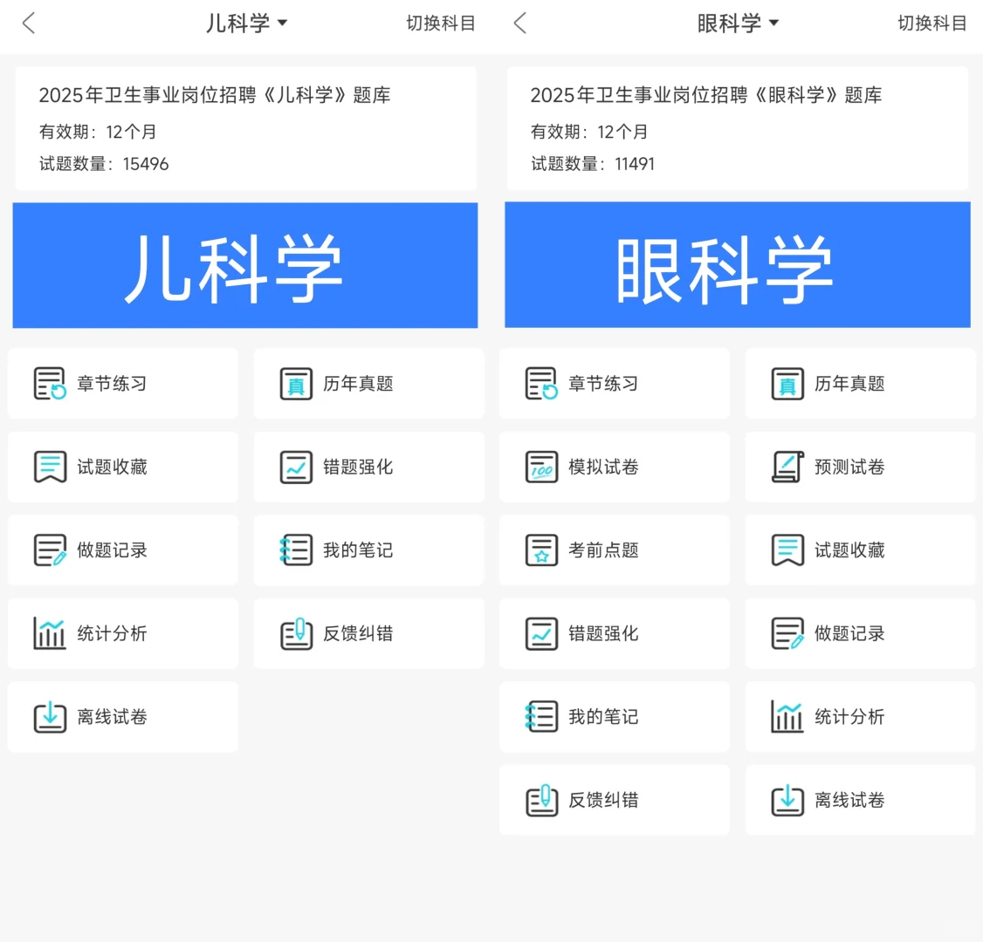Open 做题记录 icon in 眼科学 panel
The image size is (983, 942).
[x=787, y=633]
